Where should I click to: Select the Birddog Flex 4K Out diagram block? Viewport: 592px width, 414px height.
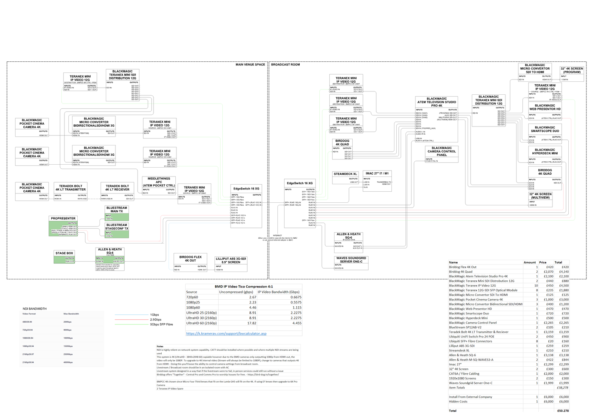[191, 263]
